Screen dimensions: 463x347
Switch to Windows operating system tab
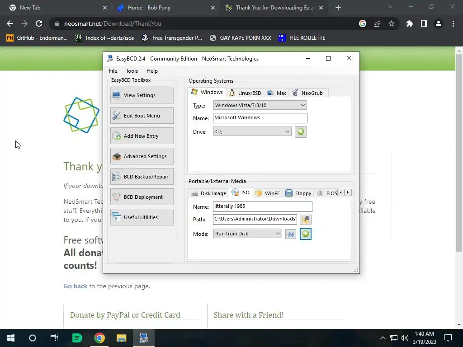[207, 92]
